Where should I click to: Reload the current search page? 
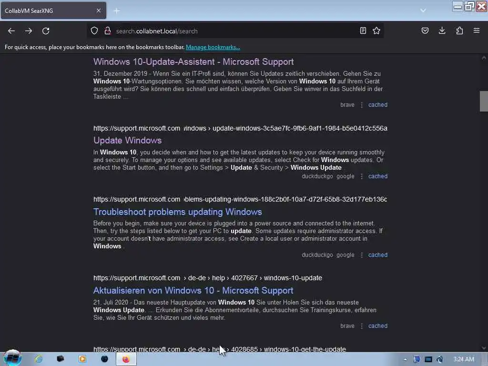(x=46, y=31)
